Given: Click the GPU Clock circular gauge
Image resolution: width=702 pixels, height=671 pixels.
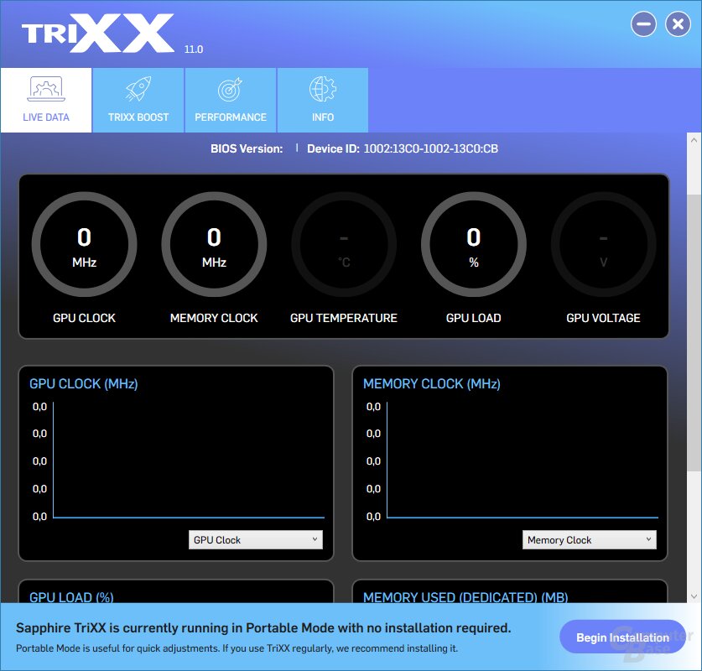Looking at the screenshot, I should tap(84, 243).
